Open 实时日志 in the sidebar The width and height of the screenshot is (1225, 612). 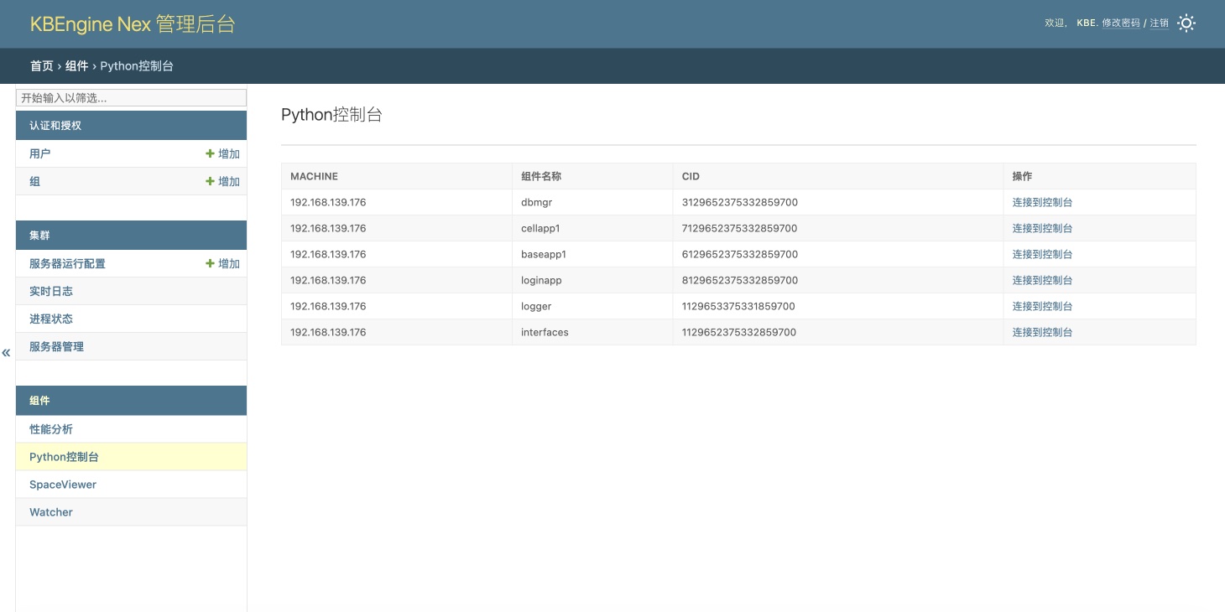[x=51, y=292]
